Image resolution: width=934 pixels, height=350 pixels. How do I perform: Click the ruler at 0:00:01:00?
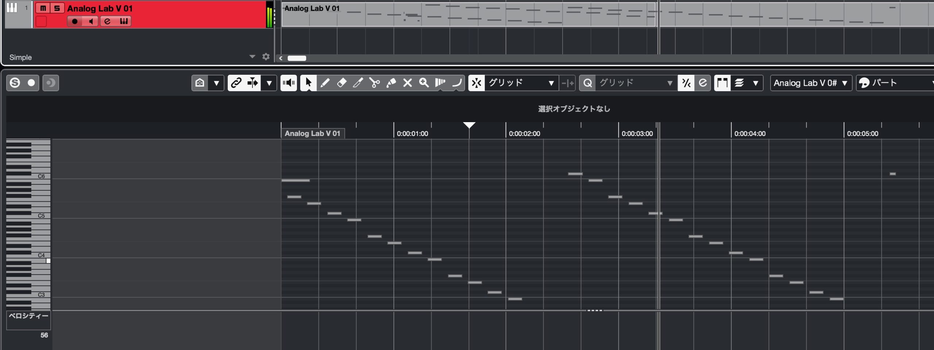pos(412,133)
